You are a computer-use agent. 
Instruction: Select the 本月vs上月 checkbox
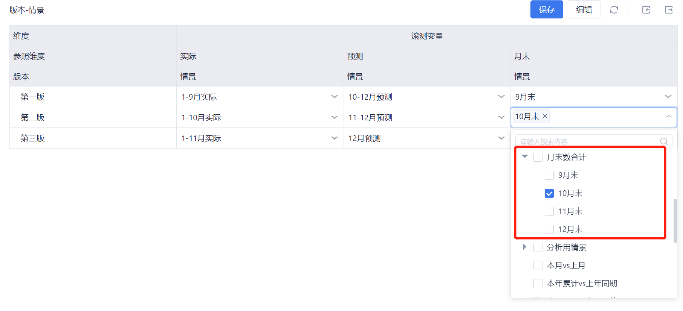(538, 265)
